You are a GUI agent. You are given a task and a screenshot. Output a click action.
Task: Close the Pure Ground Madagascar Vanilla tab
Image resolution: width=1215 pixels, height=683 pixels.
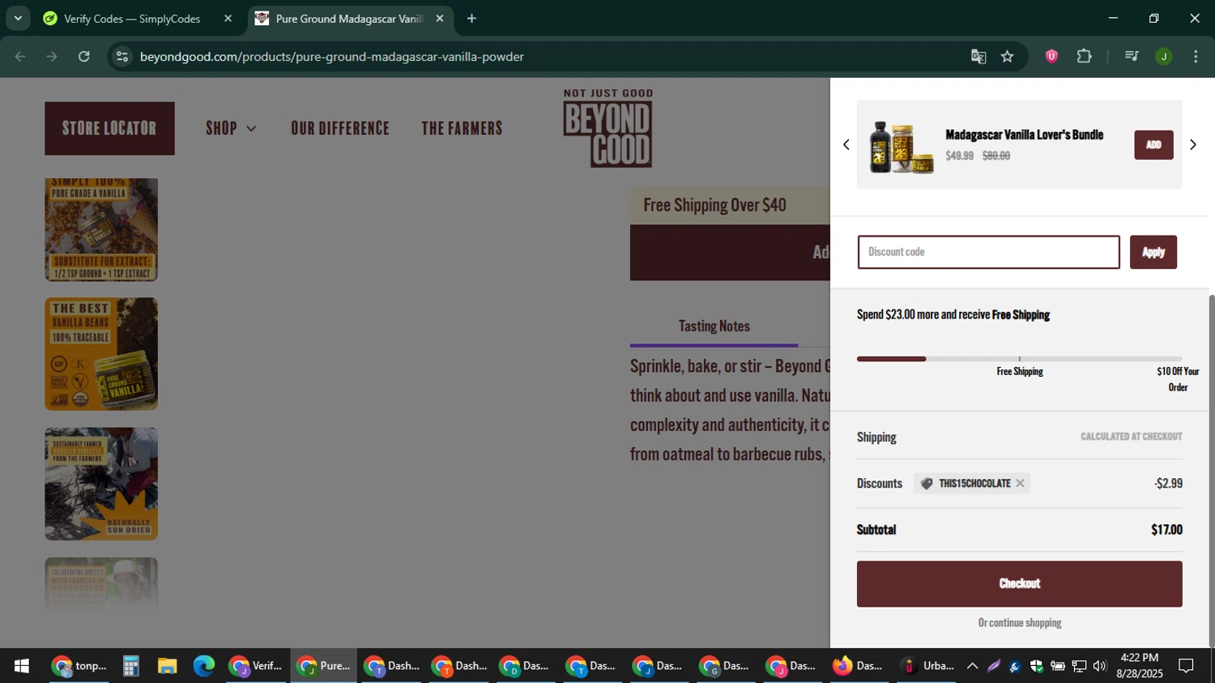pos(440,19)
